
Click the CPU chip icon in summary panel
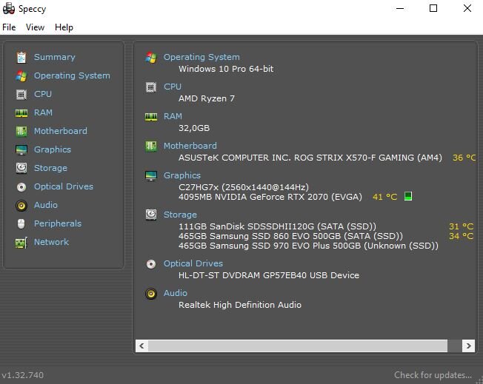pos(151,87)
